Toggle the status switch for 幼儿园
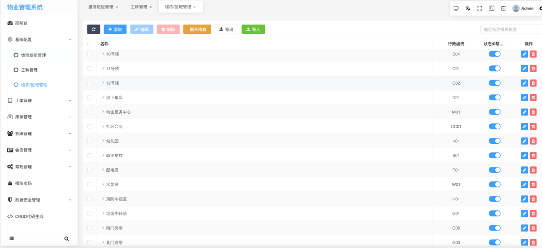This screenshot has height=248, width=542. tap(495, 141)
